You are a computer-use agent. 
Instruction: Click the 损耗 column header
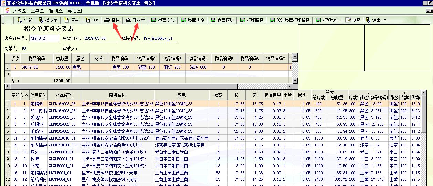(302, 95)
